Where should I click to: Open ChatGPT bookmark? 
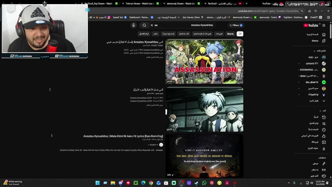[x=314, y=17]
